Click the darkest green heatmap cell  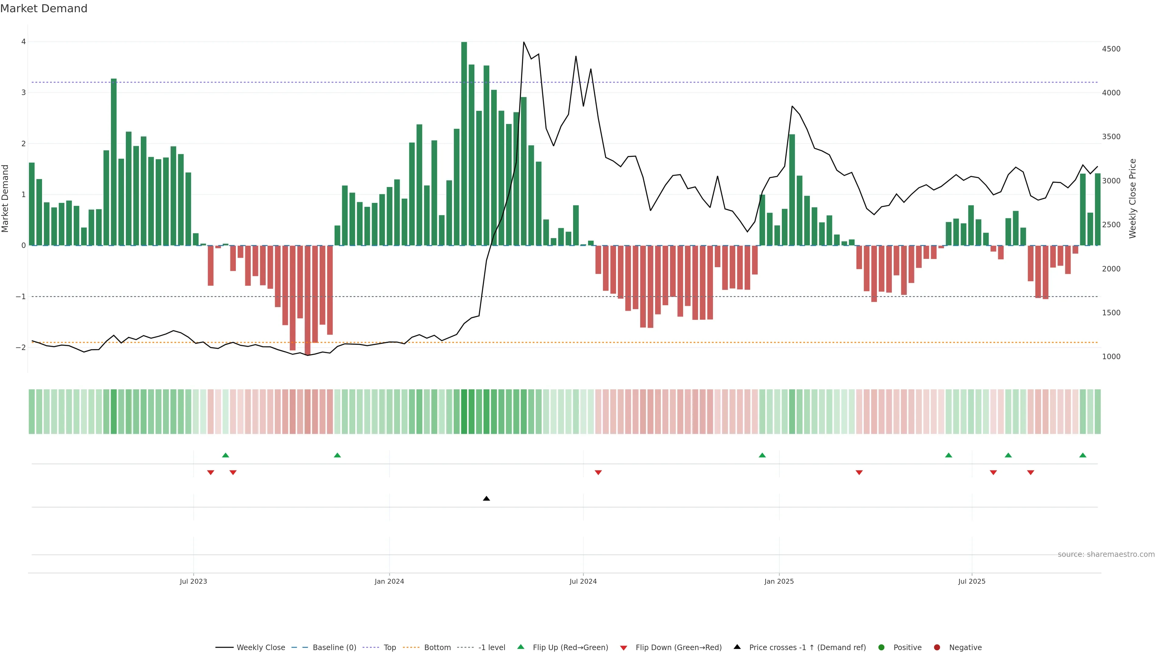[x=464, y=412]
